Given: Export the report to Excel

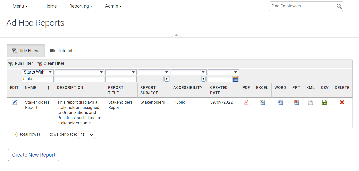Looking at the screenshot, I should pos(262,102).
